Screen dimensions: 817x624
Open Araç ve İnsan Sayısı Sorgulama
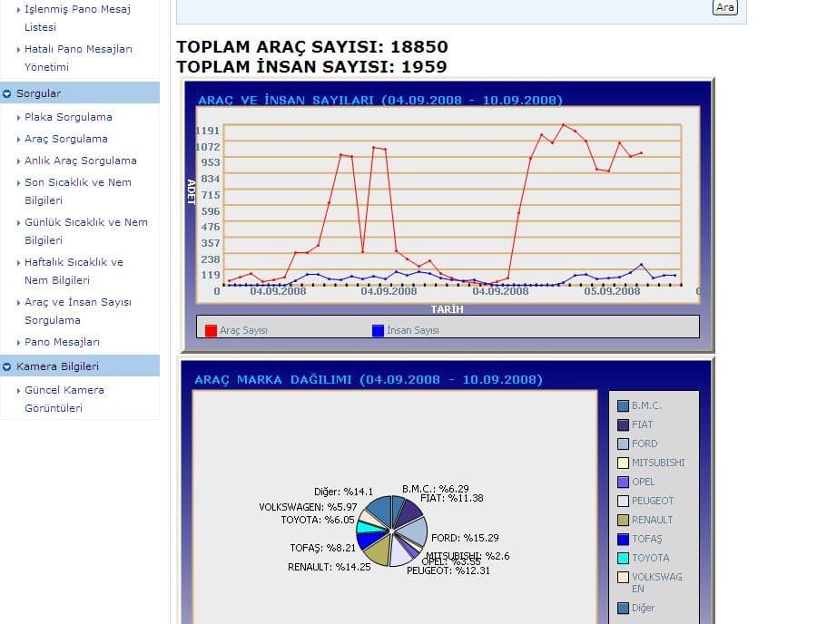[x=78, y=311]
